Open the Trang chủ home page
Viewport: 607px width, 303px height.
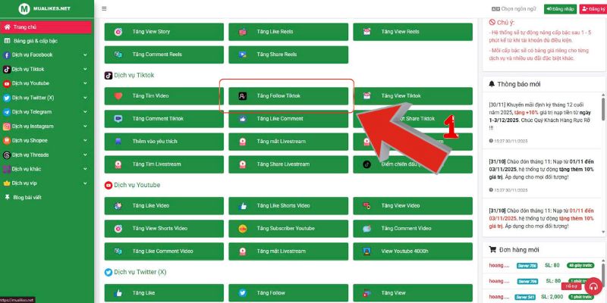coord(46,27)
